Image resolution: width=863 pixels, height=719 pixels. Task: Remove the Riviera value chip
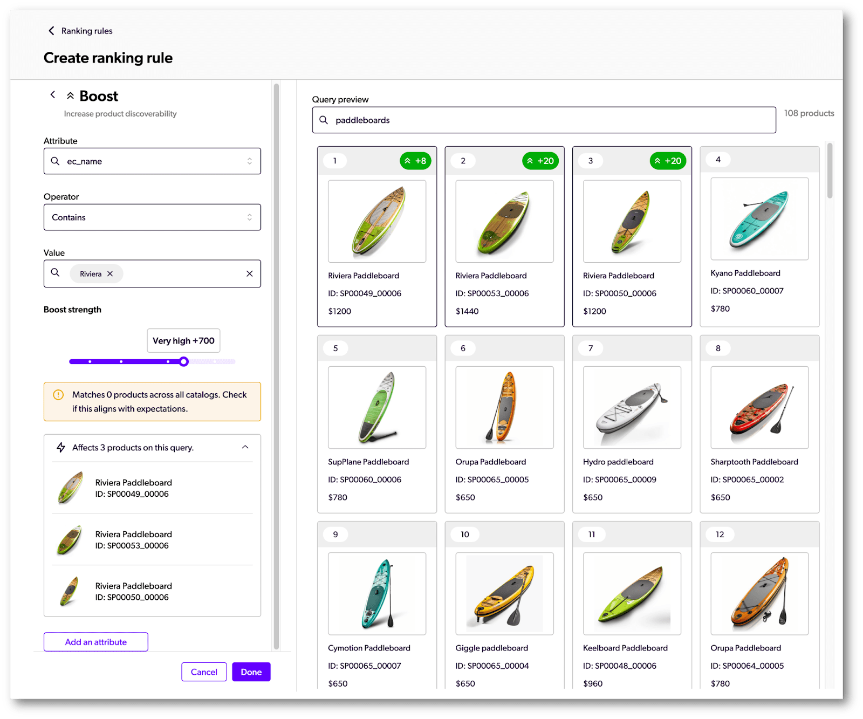(110, 274)
